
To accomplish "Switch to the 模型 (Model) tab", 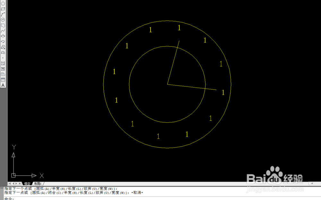I will 27,184.
